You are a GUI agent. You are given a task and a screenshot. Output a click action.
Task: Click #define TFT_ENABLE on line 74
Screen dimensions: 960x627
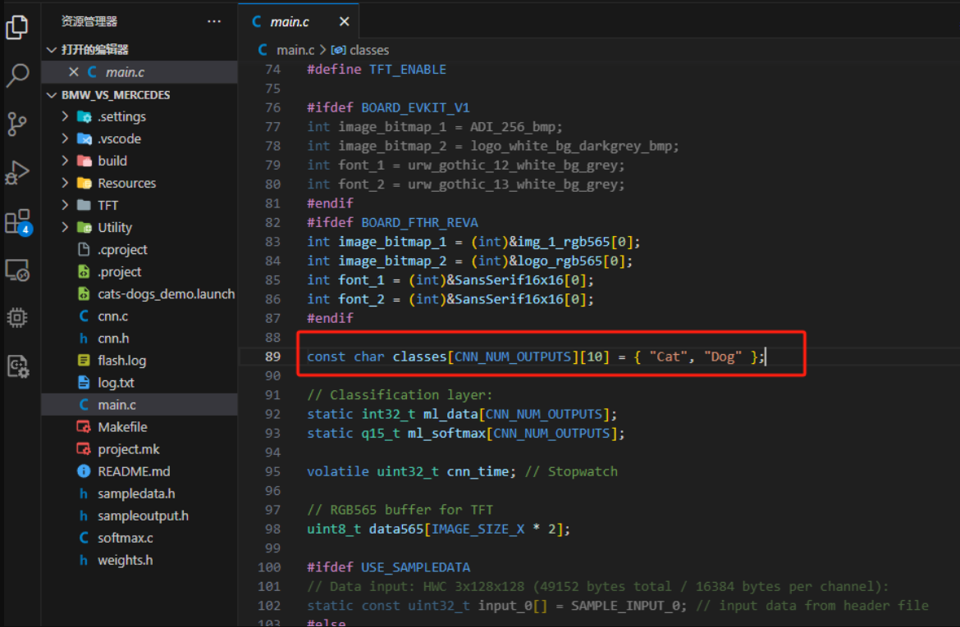pos(377,69)
